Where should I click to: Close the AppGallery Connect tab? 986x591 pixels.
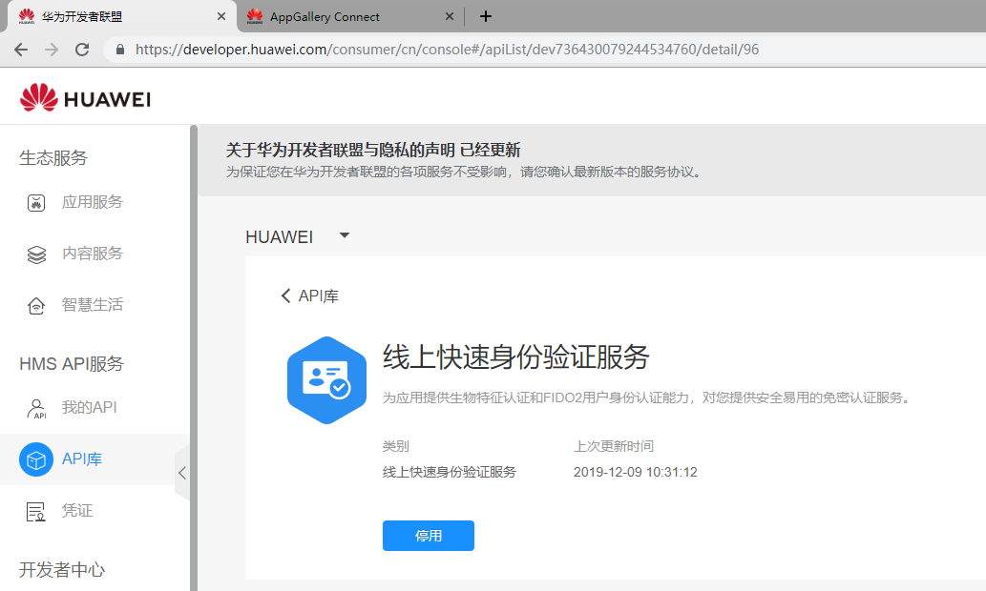pyautogui.click(x=450, y=16)
